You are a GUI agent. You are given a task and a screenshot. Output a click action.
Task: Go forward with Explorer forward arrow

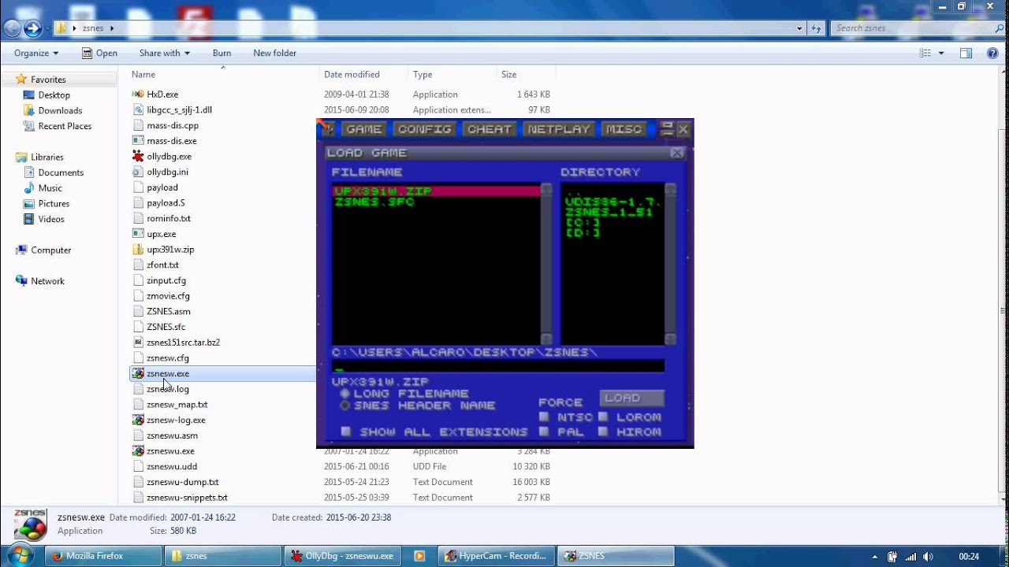pos(32,28)
